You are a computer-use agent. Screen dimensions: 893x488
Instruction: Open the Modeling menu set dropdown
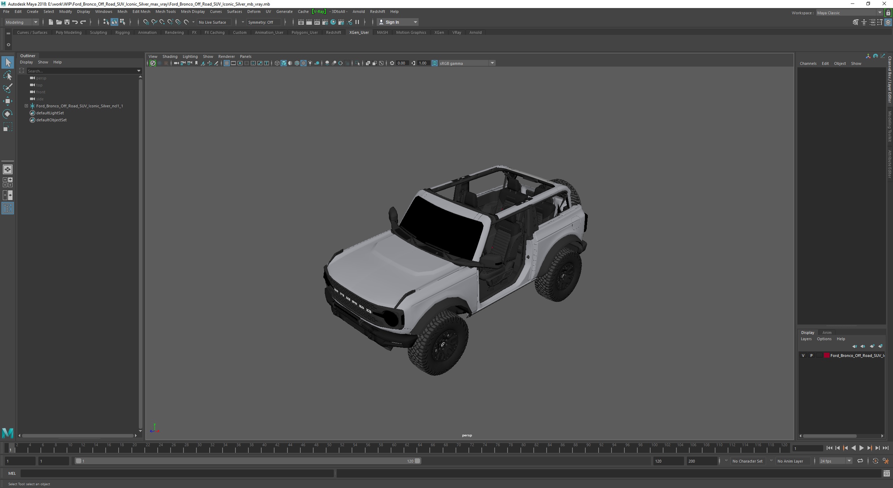click(x=22, y=22)
